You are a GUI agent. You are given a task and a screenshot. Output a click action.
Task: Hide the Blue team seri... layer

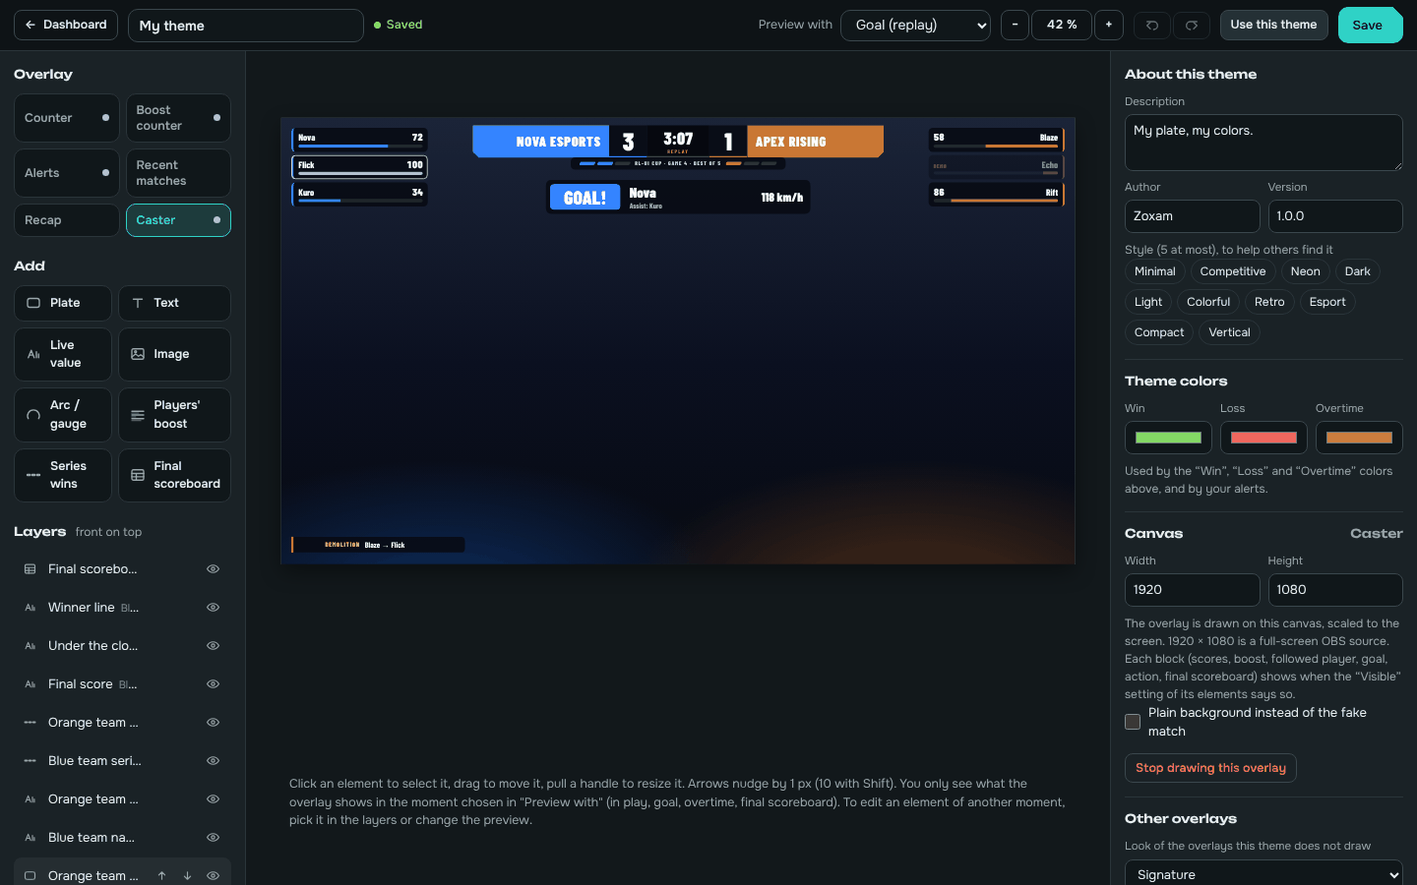213,760
